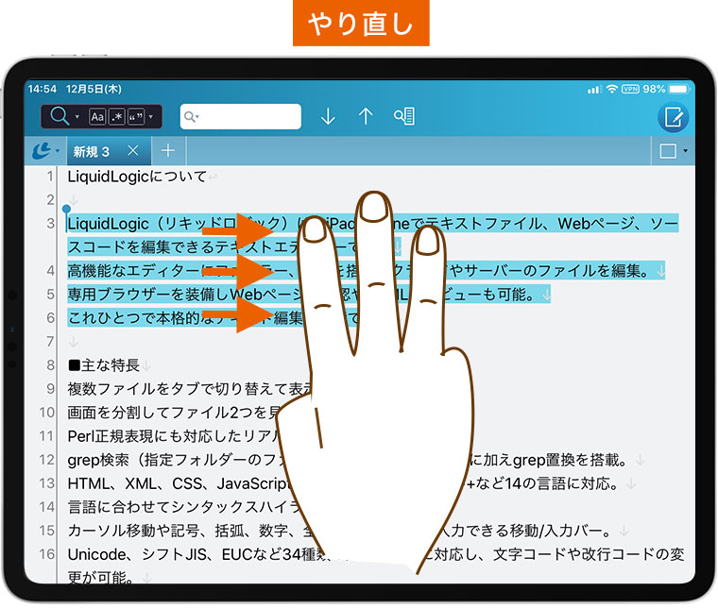Tap the edit compose icon
The width and height of the screenshot is (718, 609).
coord(673,118)
